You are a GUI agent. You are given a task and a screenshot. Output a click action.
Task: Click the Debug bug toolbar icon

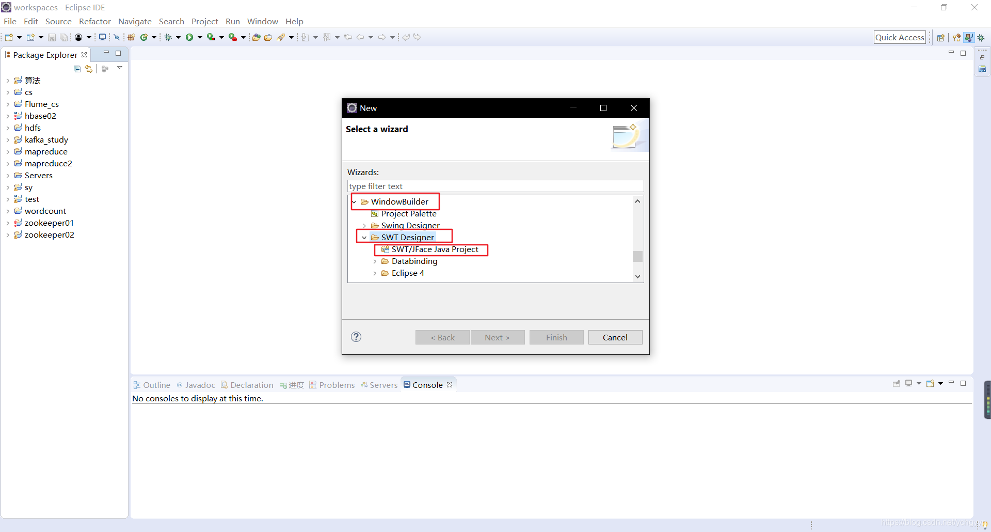point(168,37)
